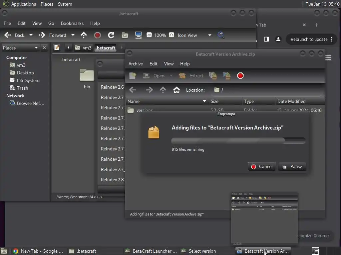Open Back history dropdown arrow
The width and height of the screenshot is (341, 255).
tap(31, 35)
